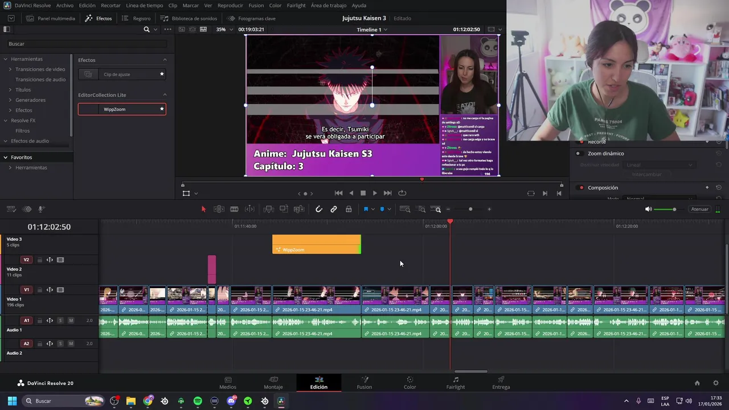
Task: Click the Dynamic trim mode icon
Action: click(249, 209)
